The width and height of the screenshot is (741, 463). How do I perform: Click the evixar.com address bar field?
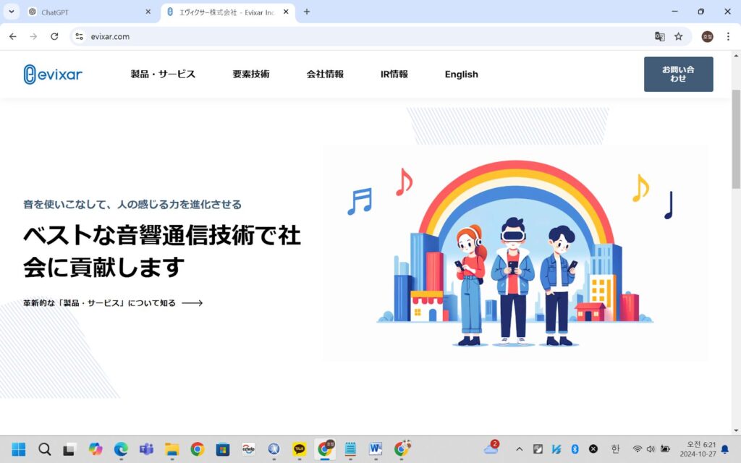(x=368, y=36)
